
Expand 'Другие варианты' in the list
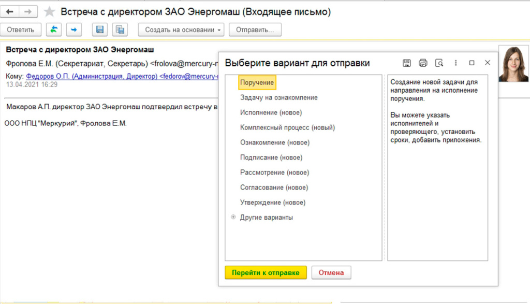click(266, 218)
